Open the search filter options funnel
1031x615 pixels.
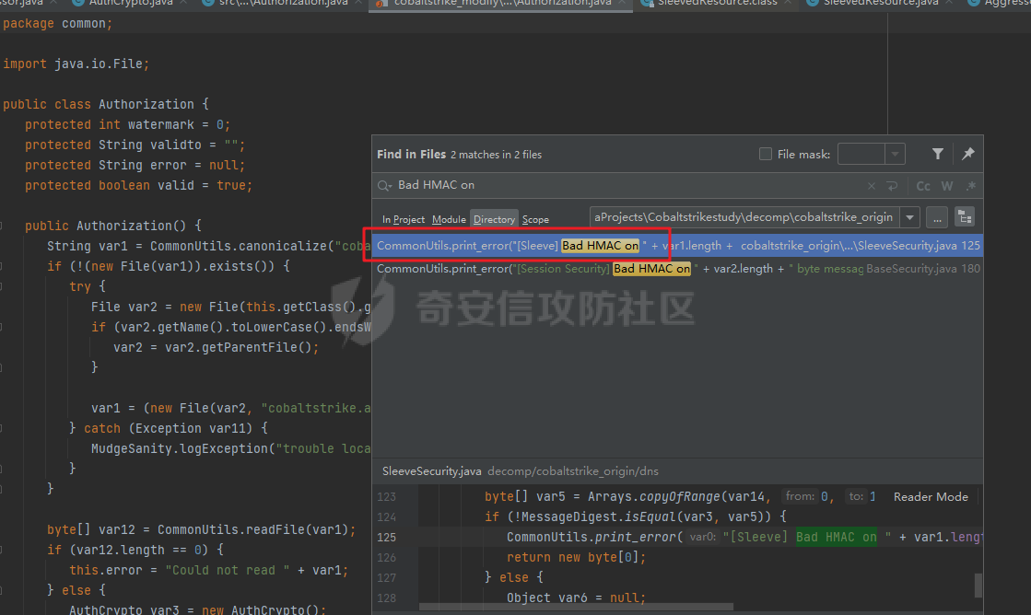[938, 154]
